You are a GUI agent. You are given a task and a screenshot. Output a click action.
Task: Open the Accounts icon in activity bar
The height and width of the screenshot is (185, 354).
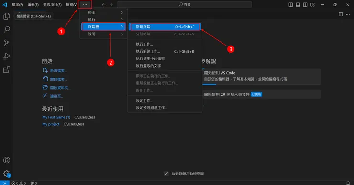[7, 160]
